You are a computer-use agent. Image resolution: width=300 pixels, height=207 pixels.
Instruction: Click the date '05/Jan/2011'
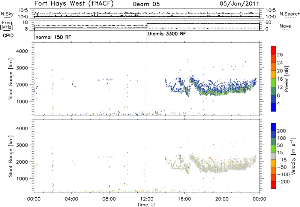[x=239, y=4]
